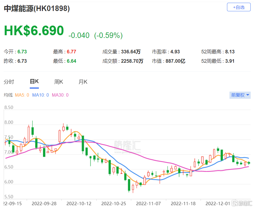This screenshot has height=208, width=254.
Task: Click the 2022-12-01 date axis label
Action: click(x=218, y=204)
